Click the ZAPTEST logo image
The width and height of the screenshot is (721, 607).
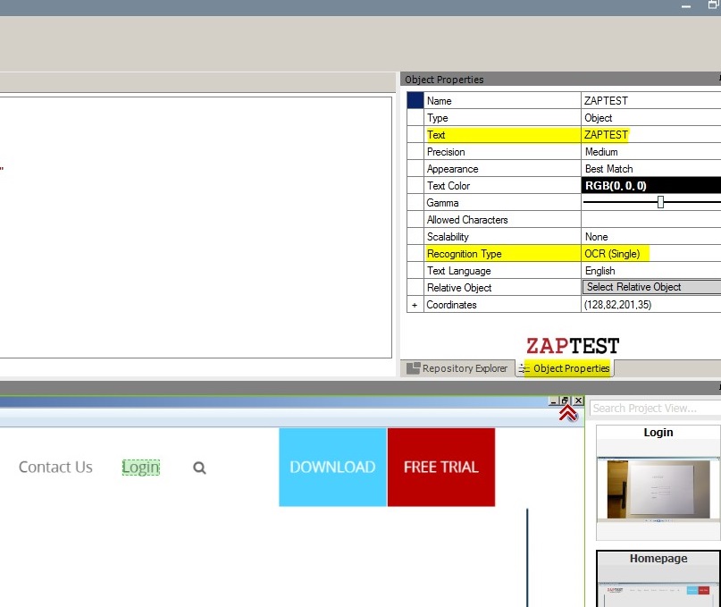(572, 346)
